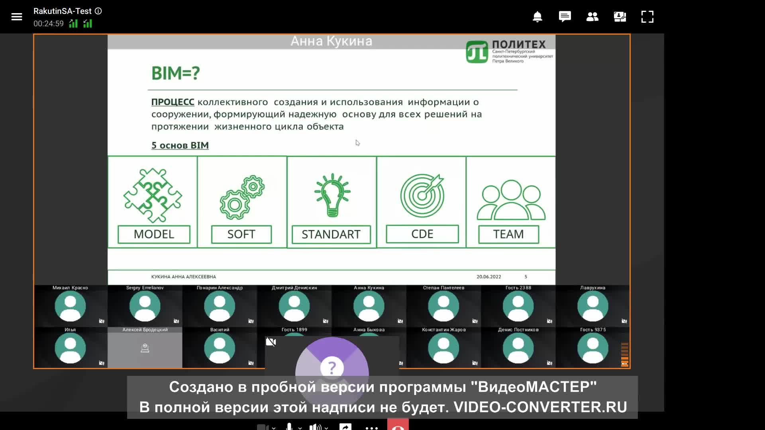Image resolution: width=765 pixels, height=430 pixels.
Task: Select Степан Пантелеев participant tile
Action: [x=443, y=306]
